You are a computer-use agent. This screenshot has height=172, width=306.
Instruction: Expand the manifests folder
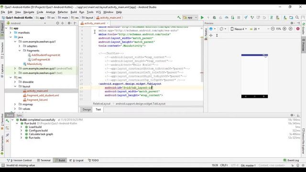11,32
